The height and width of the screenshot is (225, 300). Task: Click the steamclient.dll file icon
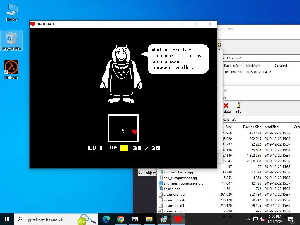point(161,194)
